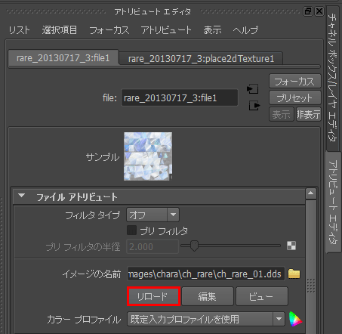This screenshot has width=342, height=334.
Task: Click the input connection arrow icon
Action: (x=253, y=88)
